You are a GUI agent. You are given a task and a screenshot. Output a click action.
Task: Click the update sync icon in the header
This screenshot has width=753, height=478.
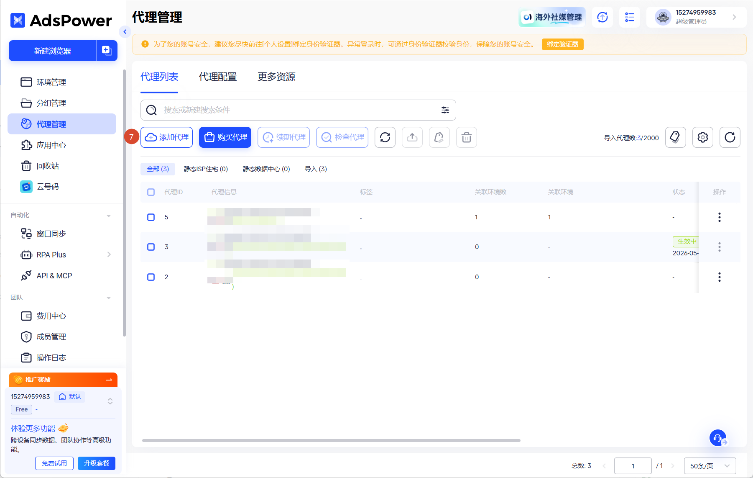[x=602, y=17]
